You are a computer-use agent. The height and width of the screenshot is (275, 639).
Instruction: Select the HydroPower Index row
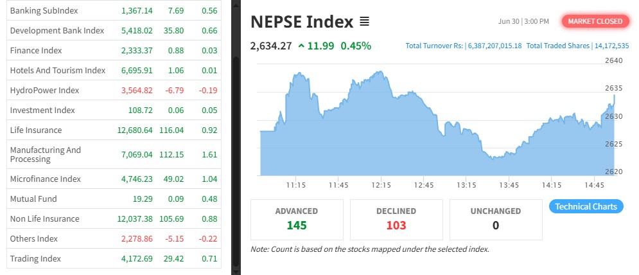pyautogui.click(x=44, y=90)
